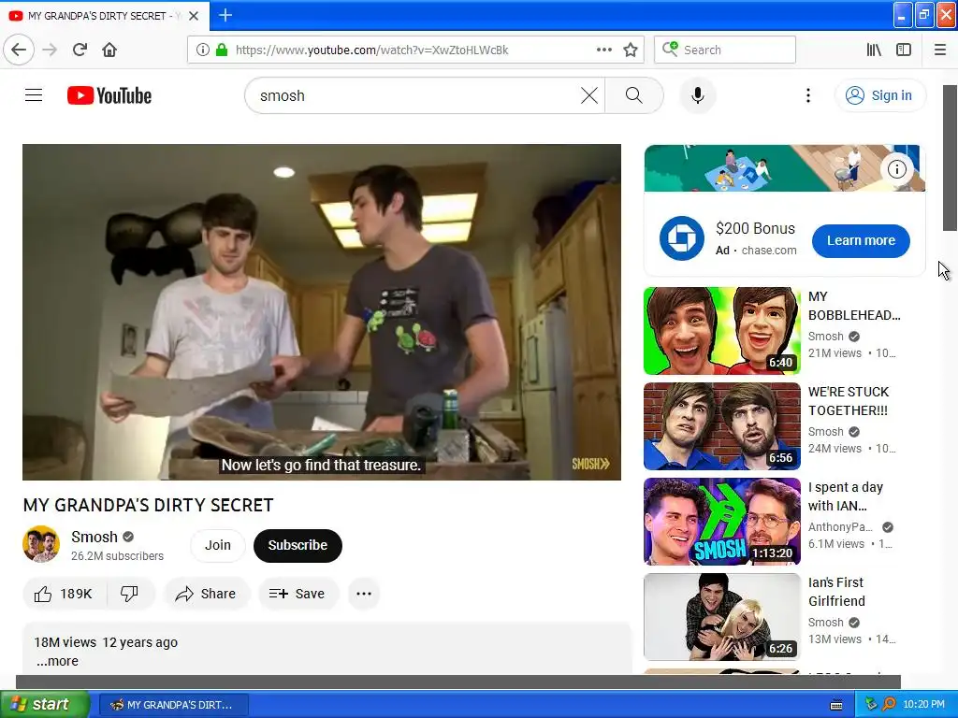Click the $200 Bonus ad headline
958x718 pixels.
(x=755, y=228)
